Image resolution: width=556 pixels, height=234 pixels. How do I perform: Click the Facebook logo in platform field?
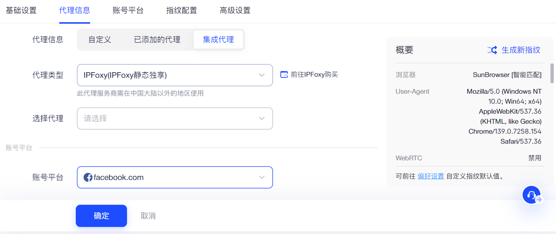(x=88, y=177)
